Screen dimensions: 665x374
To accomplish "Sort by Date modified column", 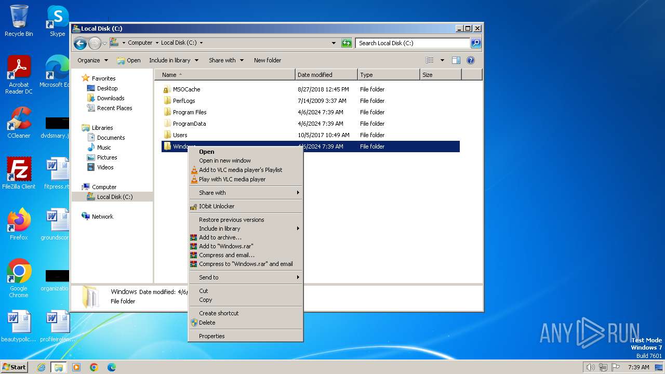I will (326, 75).
